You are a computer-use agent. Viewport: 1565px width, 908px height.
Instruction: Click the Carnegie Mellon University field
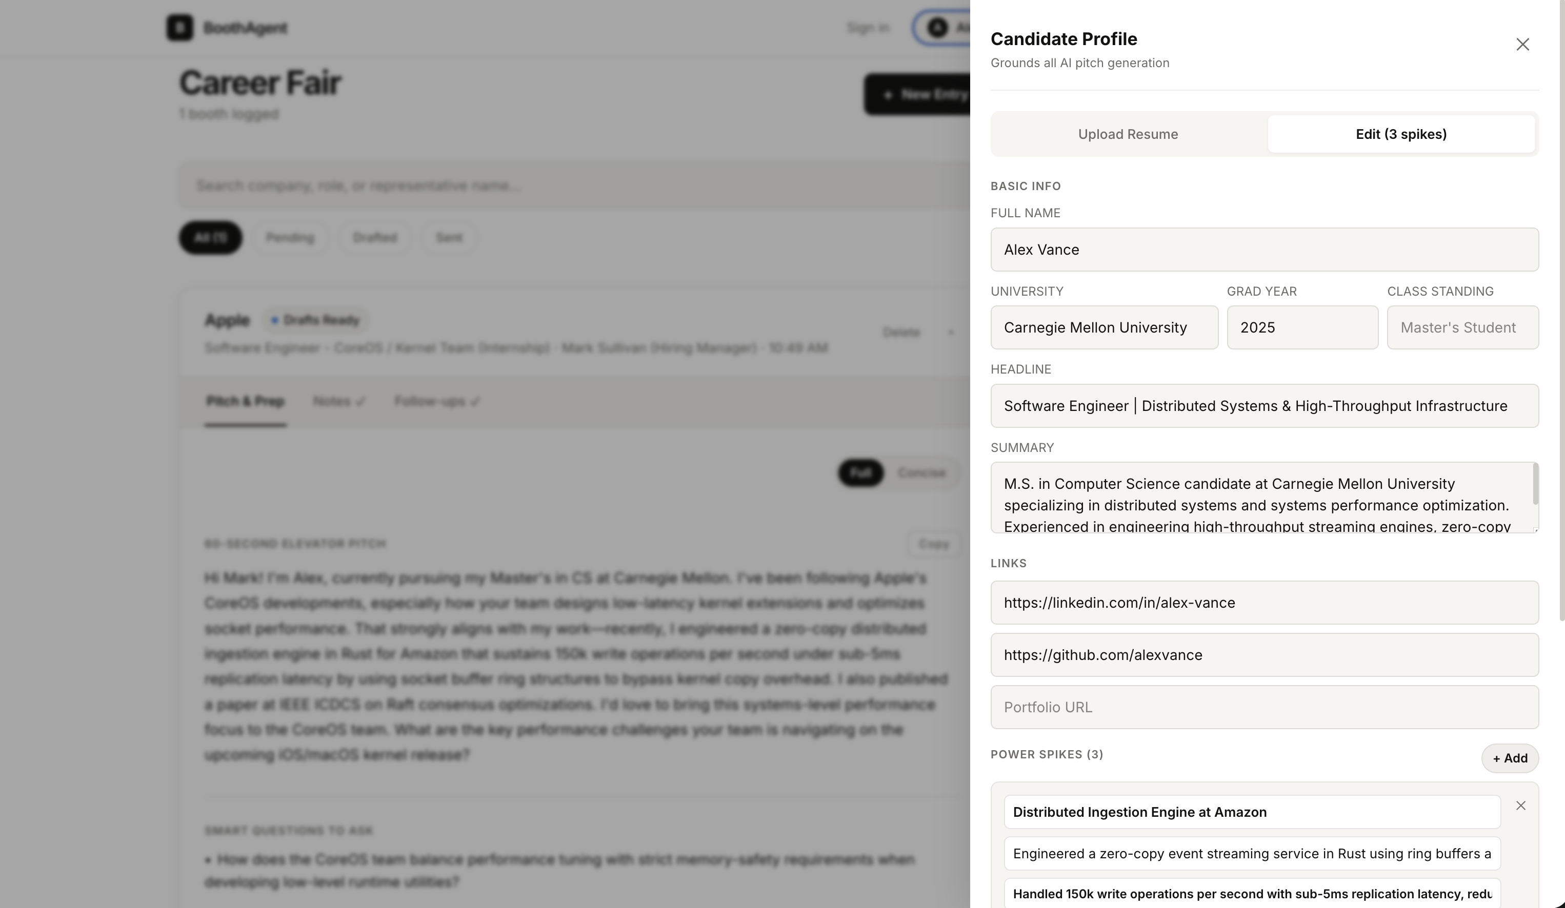[1104, 327]
